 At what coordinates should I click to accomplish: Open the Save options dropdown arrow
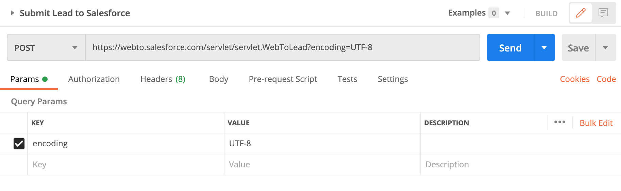click(605, 47)
